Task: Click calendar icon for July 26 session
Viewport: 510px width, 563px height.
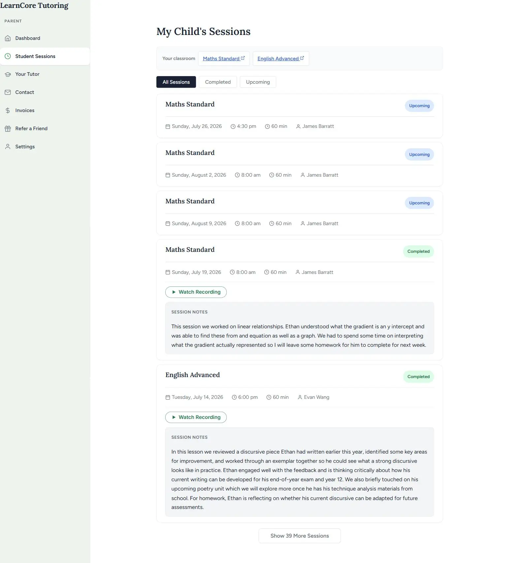Action: coord(168,127)
